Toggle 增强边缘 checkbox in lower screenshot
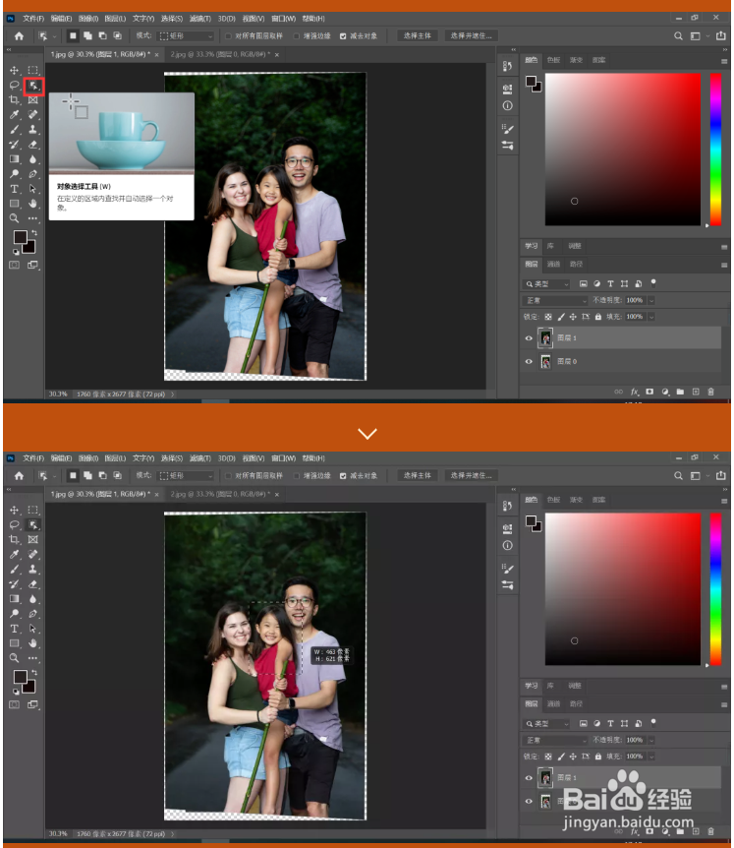Viewport: 734px width, 848px height. pyautogui.click(x=297, y=476)
